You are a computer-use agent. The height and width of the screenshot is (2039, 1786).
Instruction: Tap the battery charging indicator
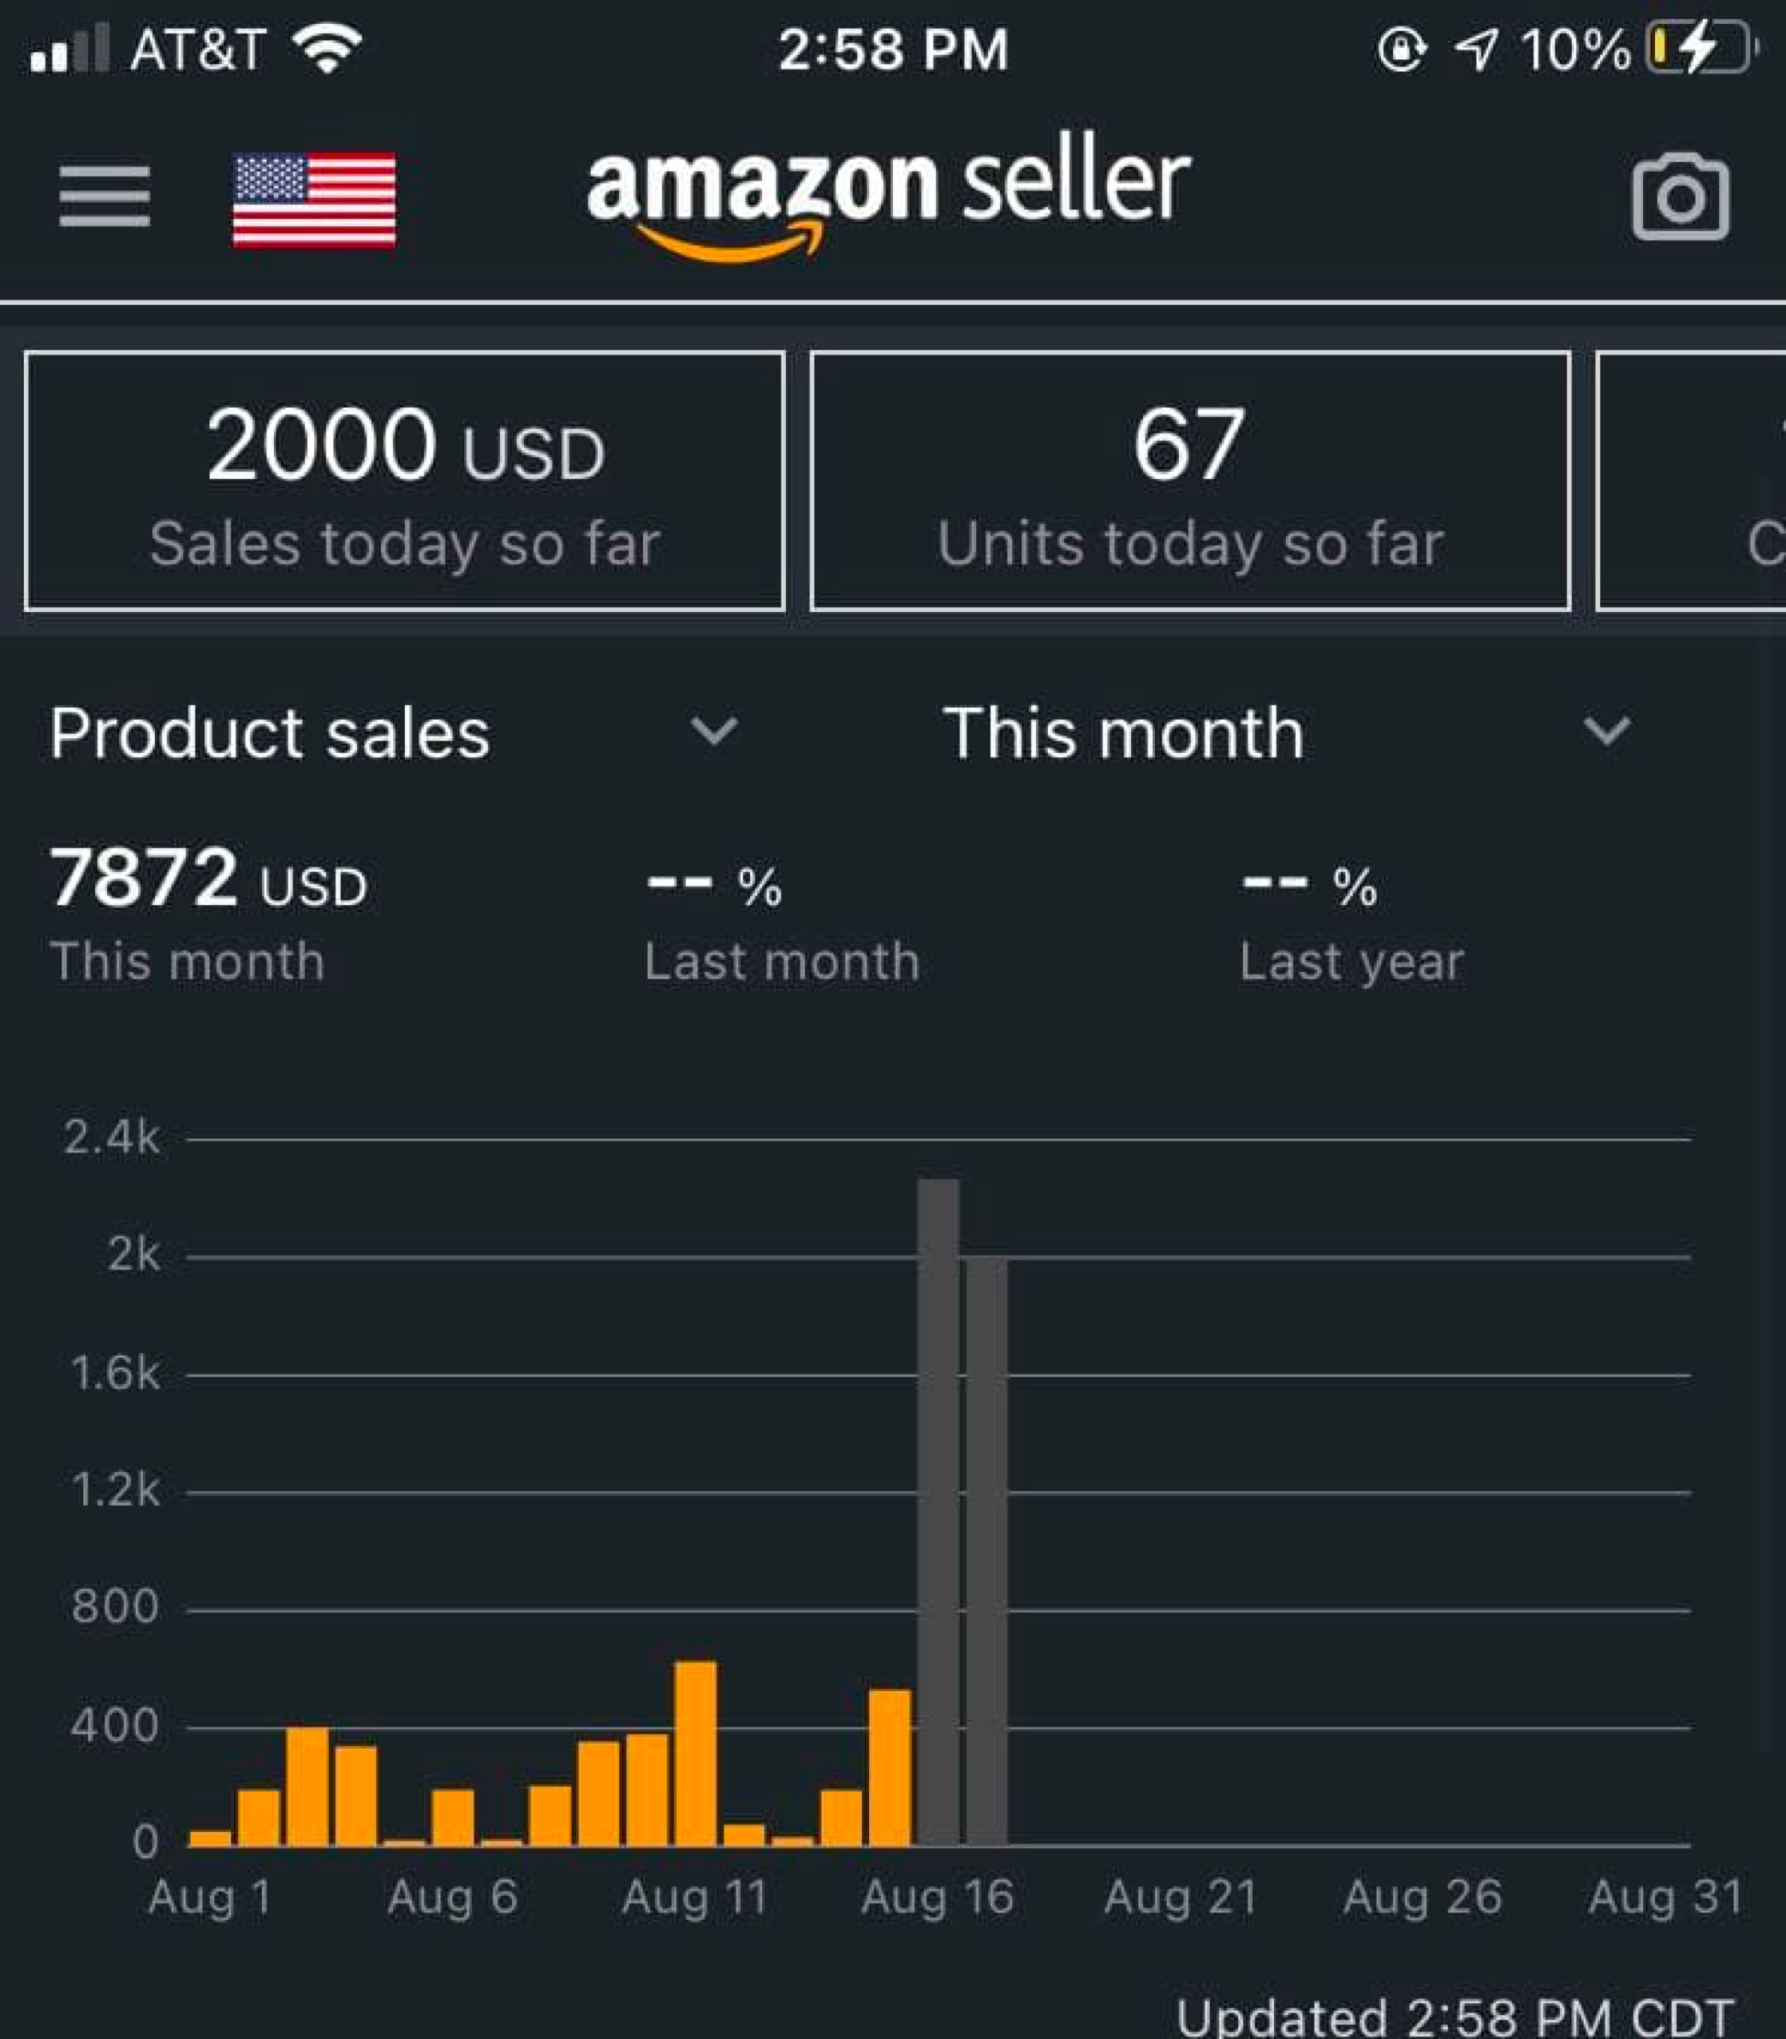point(1698,48)
